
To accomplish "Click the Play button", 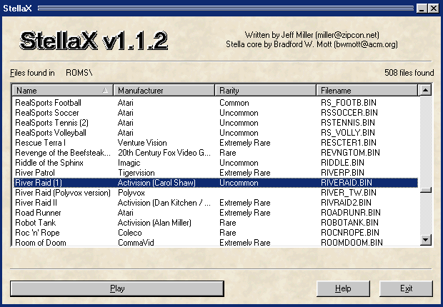I will point(117,288).
